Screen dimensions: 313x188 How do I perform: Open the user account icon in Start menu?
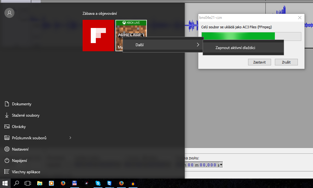(x=9, y=13)
